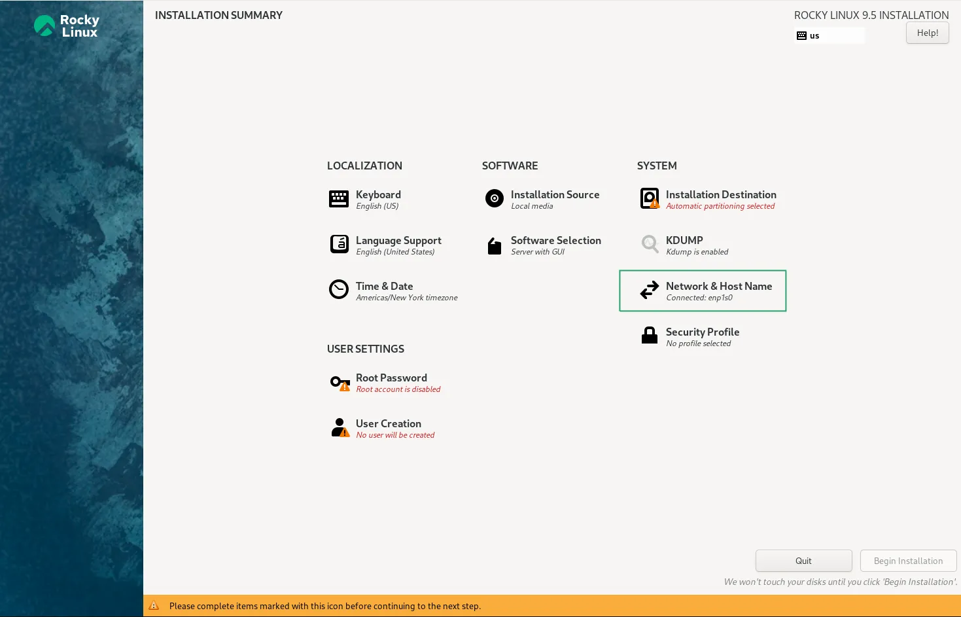Click 'Root account is disabled' text

click(x=398, y=389)
